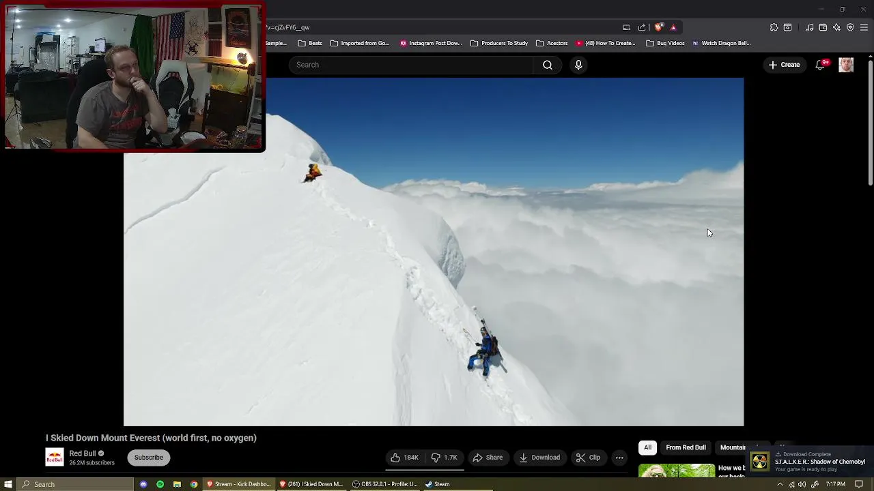
Task: Open the Instagram Post Dow... bookmark
Action: 431,43
